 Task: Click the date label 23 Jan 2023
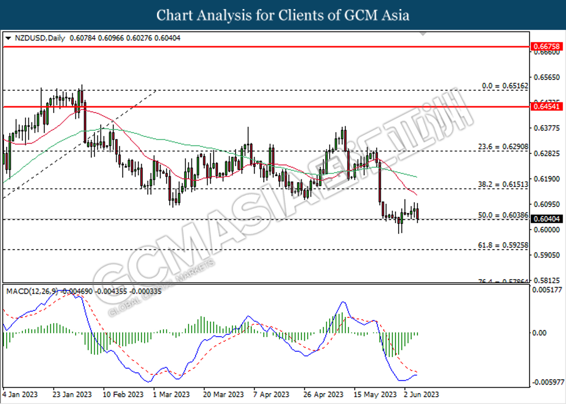(72, 395)
